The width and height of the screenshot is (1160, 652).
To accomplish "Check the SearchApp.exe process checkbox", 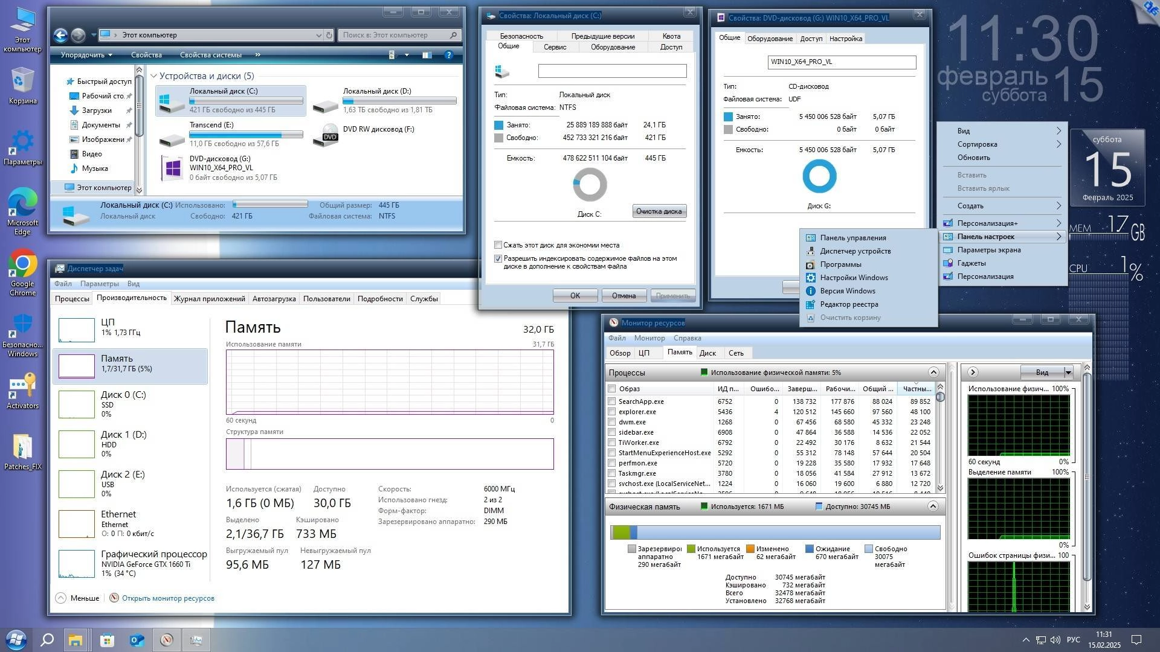I will pos(611,401).
